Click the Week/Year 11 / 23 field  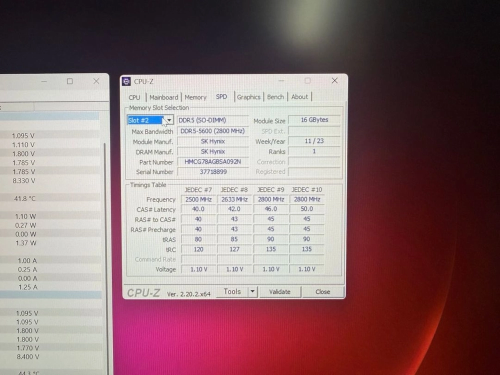314,141
